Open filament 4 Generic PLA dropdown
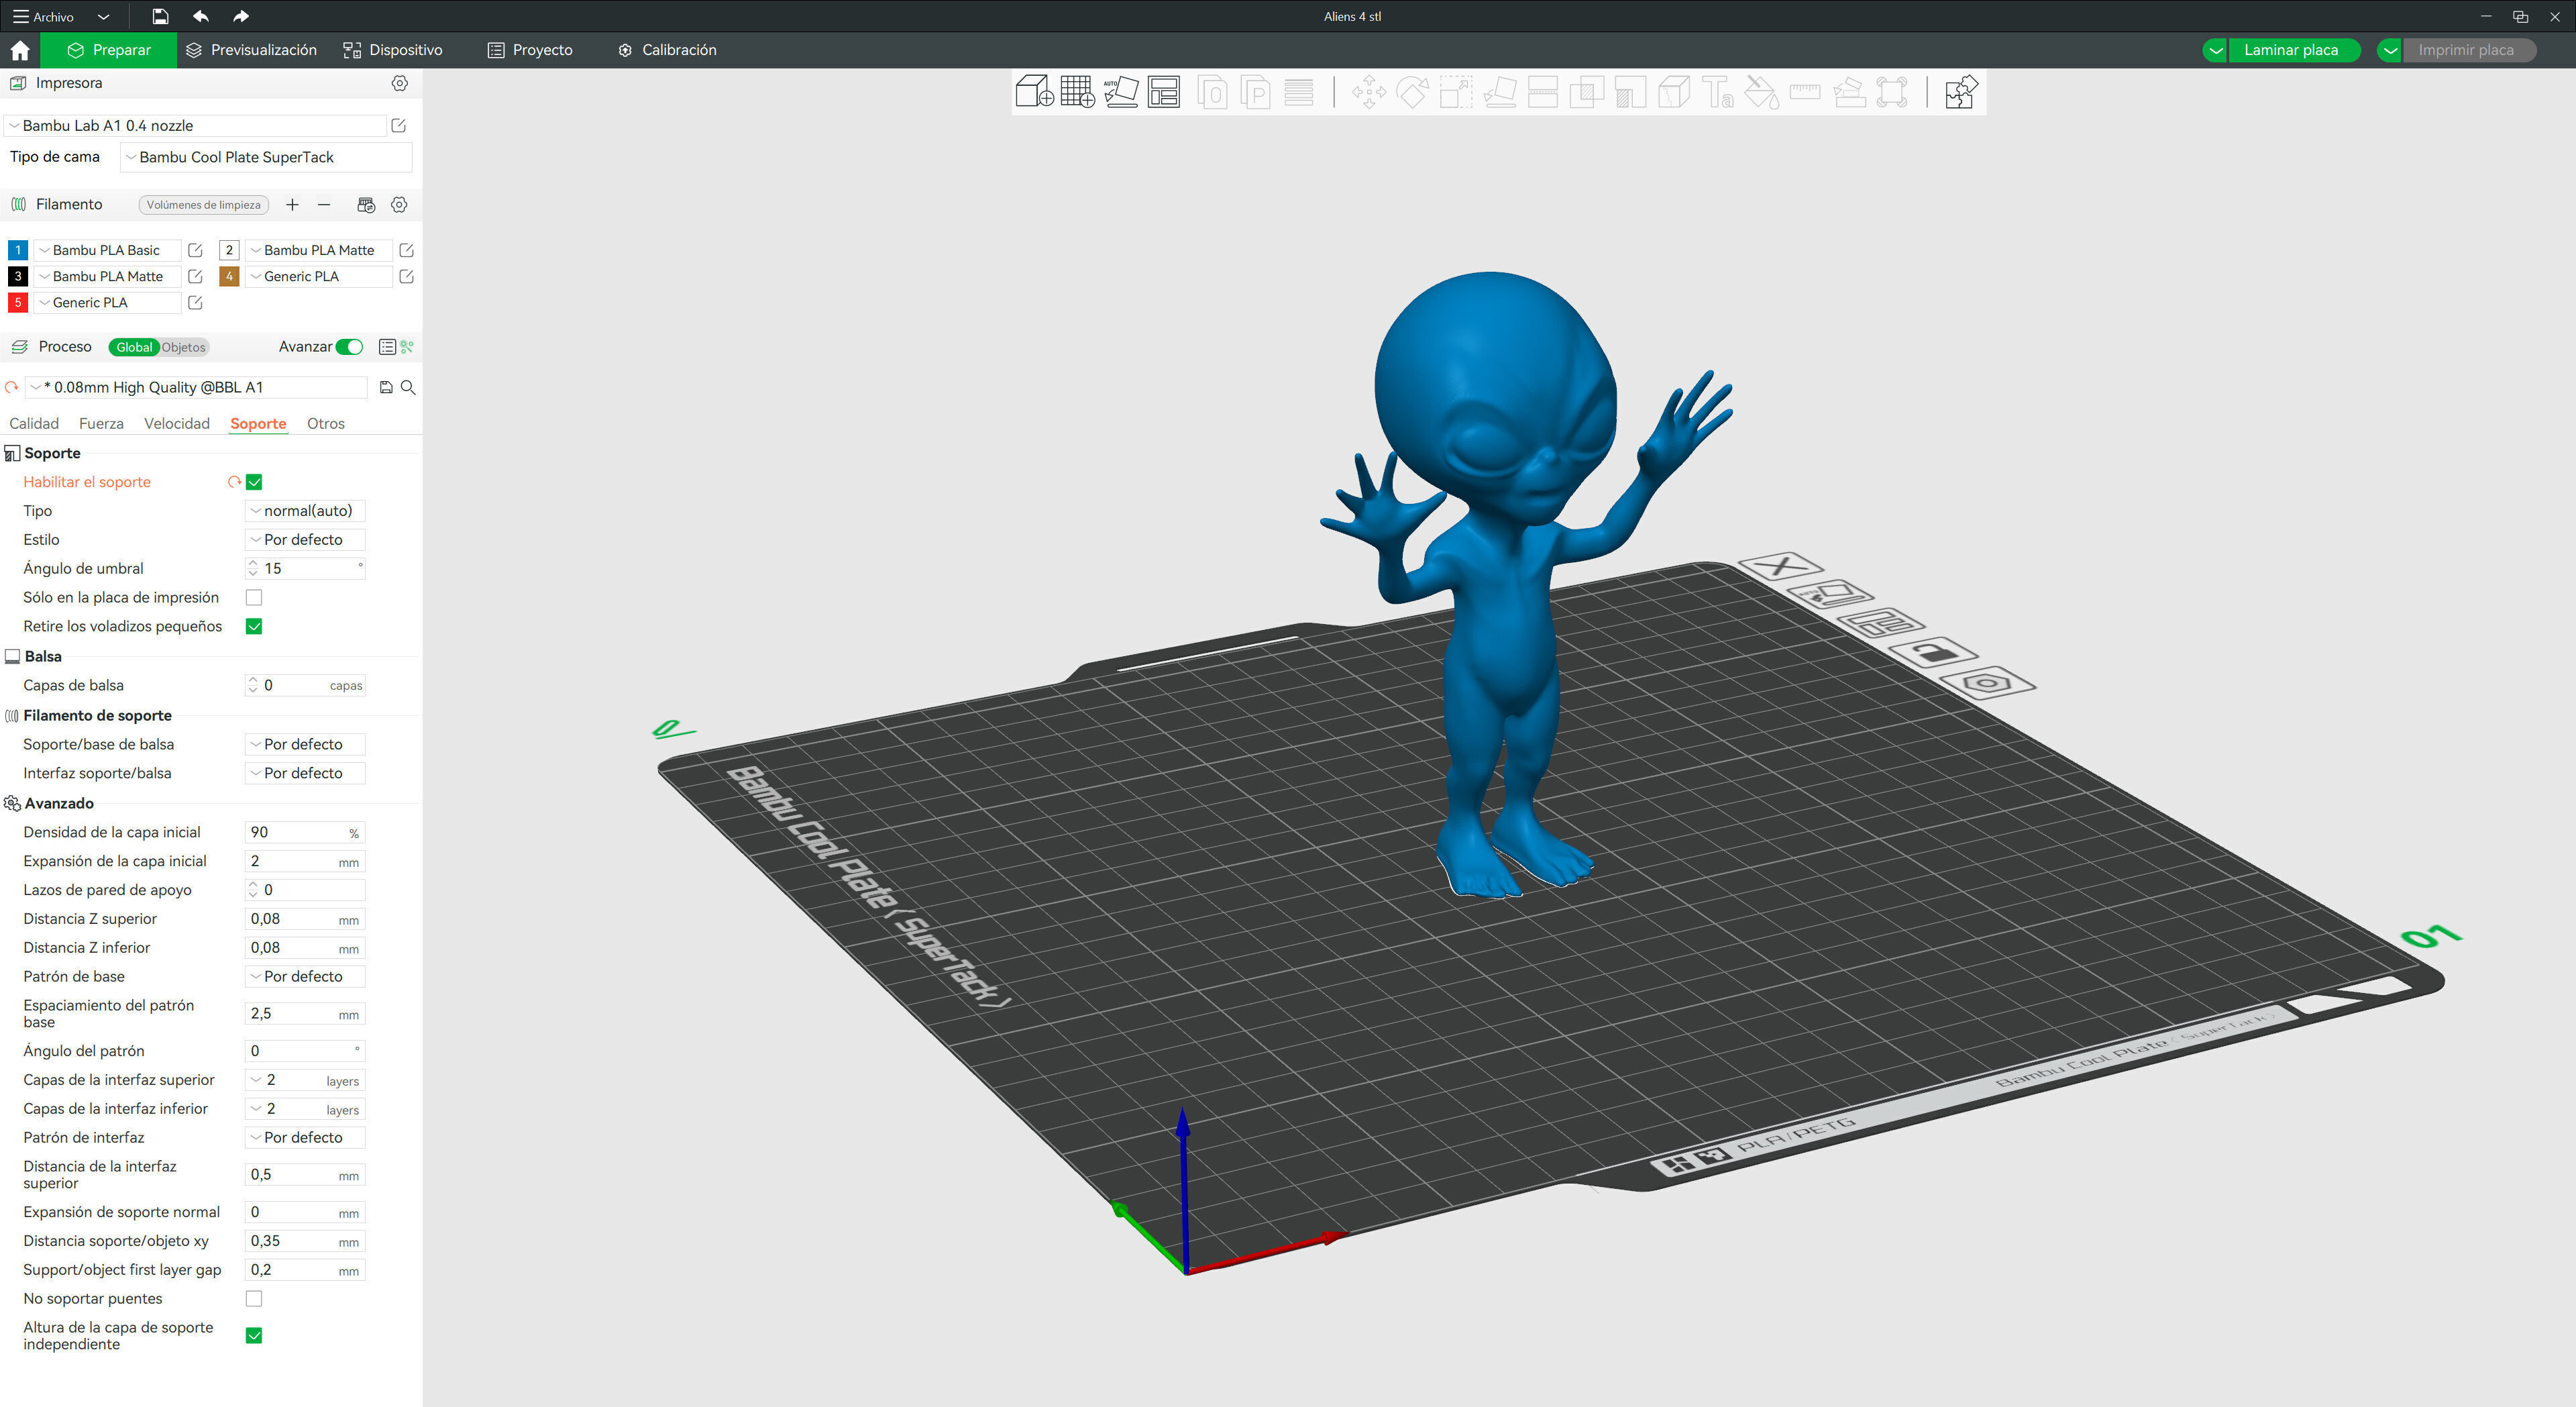Viewport: 2576px width, 1407px height. [x=320, y=276]
